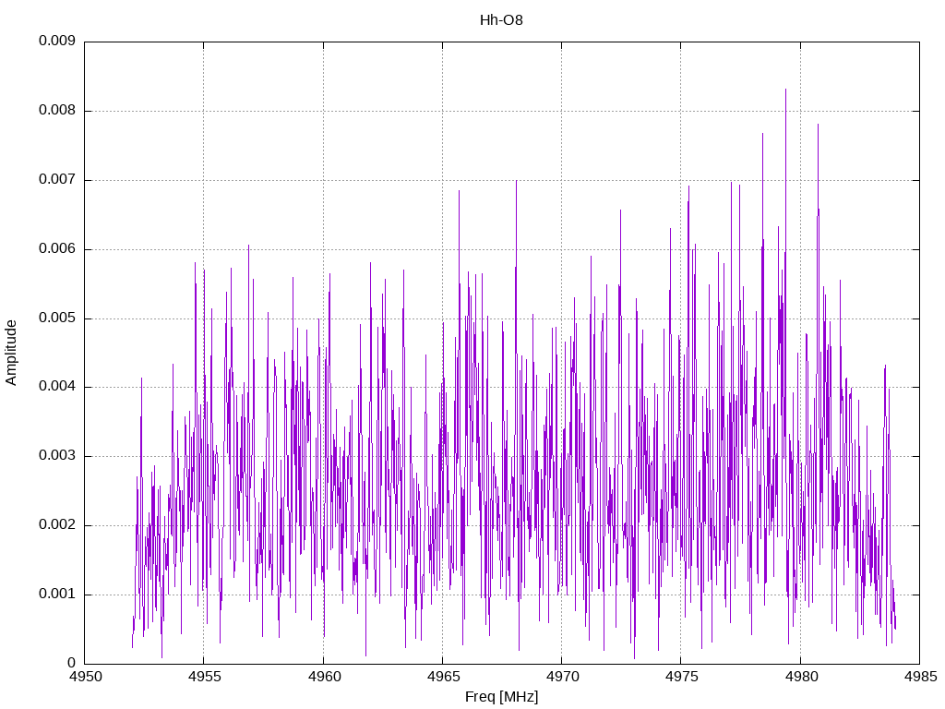Click y-axis tick value 0.006
Image resolution: width=945 pixels, height=709 pixels.
(x=57, y=249)
